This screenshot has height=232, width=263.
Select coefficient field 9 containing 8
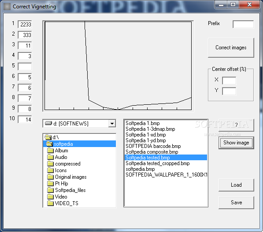(25, 109)
